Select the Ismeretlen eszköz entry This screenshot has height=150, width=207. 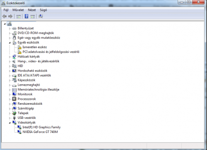pos(35,47)
